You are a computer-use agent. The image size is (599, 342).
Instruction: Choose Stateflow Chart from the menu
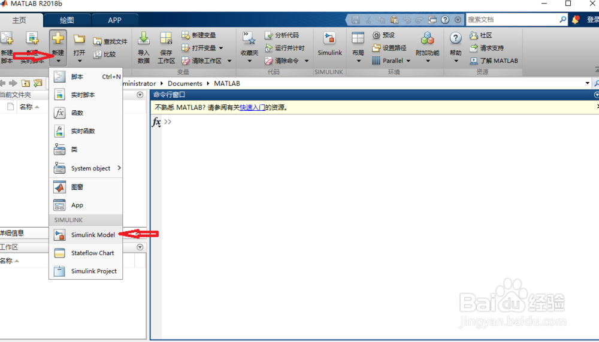click(x=86, y=253)
